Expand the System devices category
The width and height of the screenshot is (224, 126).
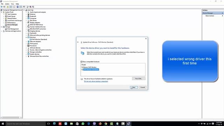pos(26,54)
